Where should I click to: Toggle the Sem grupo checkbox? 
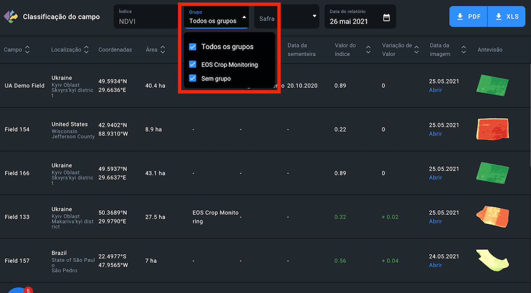pyautogui.click(x=192, y=78)
